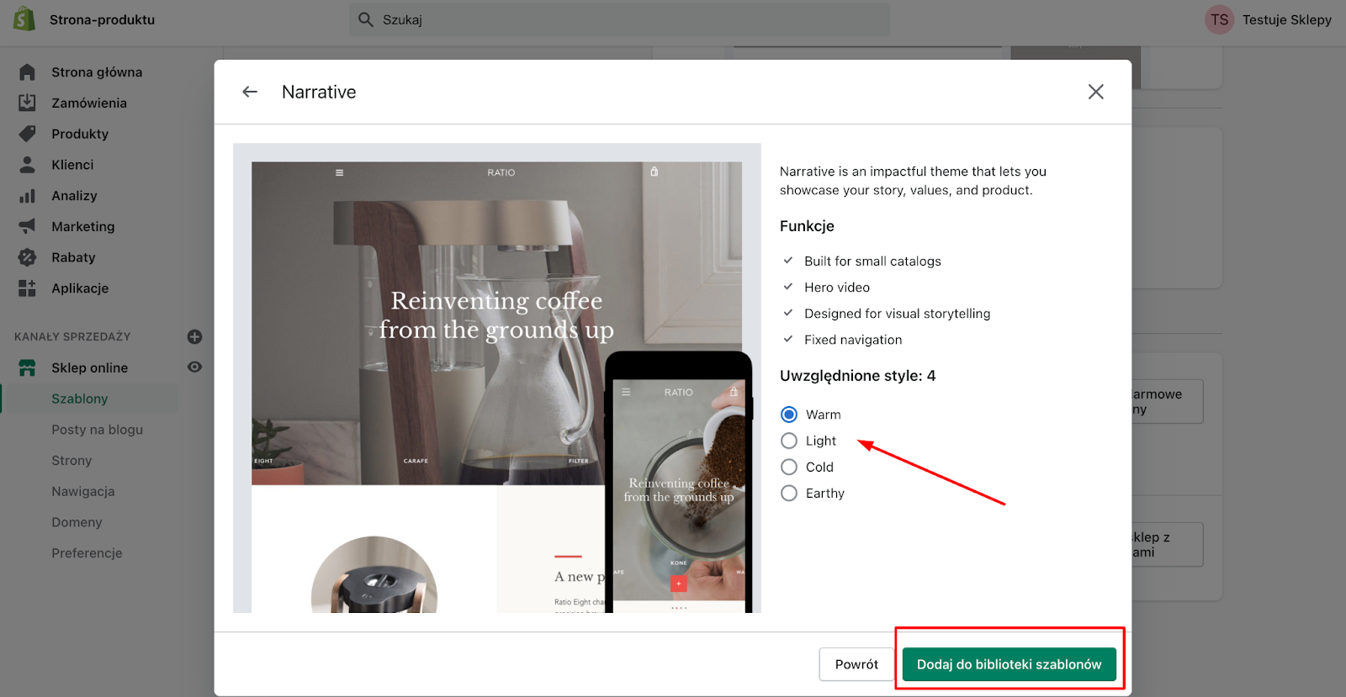This screenshot has width=1346, height=697.
Task: Open Aplikacje in sidebar
Action: coord(80,288)
